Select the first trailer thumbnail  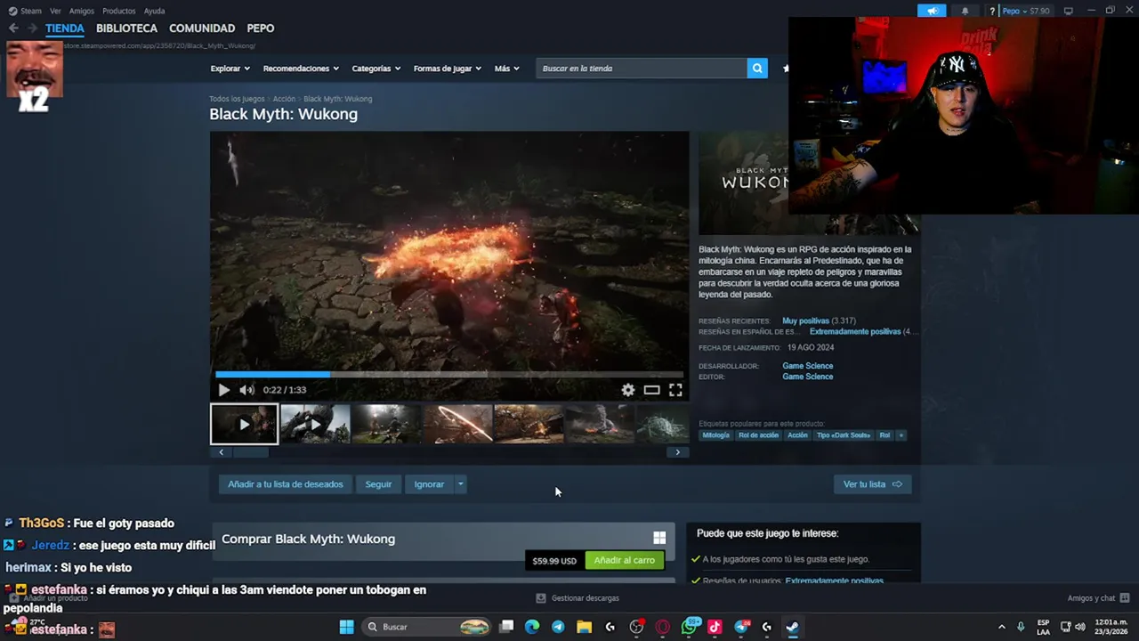244,424
